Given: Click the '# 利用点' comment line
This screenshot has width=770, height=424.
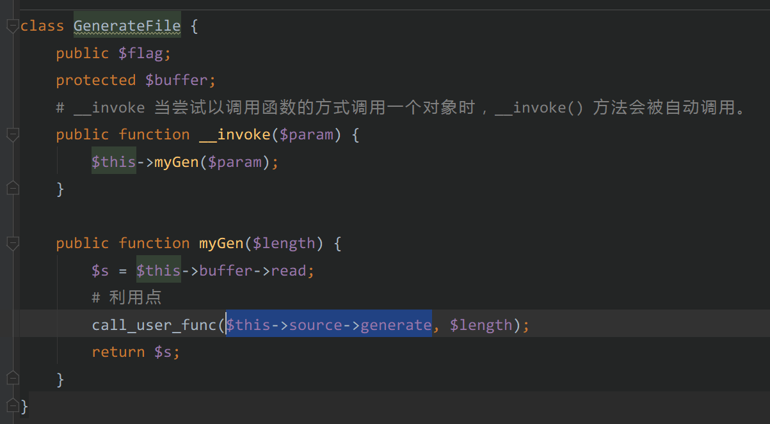Looking at the screenshot, I should [x=127, y=297].
